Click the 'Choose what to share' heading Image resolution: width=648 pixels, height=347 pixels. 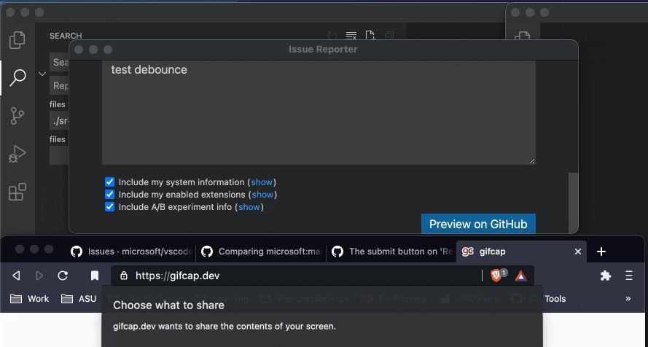[168, 305]
